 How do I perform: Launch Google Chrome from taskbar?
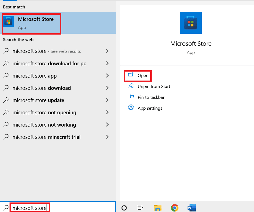coord(175,208)
